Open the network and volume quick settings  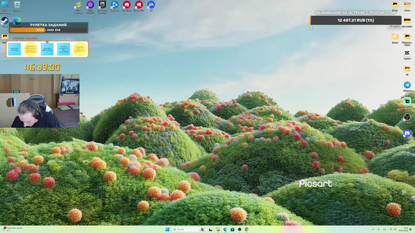(393, 229)
